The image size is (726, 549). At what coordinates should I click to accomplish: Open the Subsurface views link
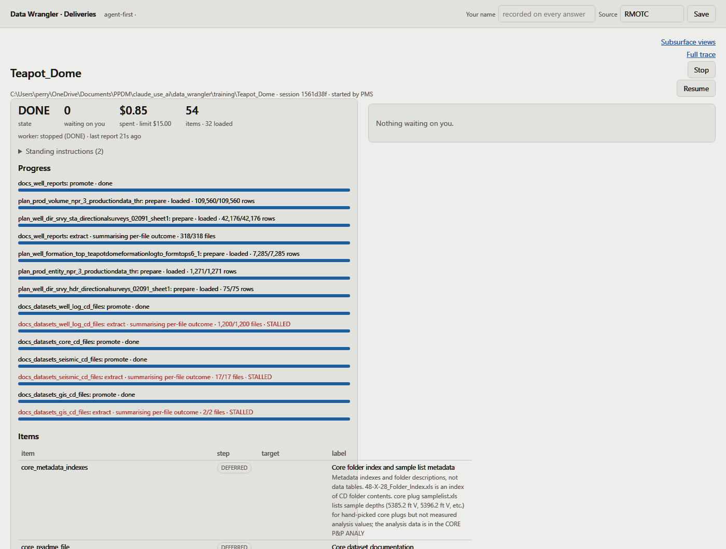tap(688, 42)
